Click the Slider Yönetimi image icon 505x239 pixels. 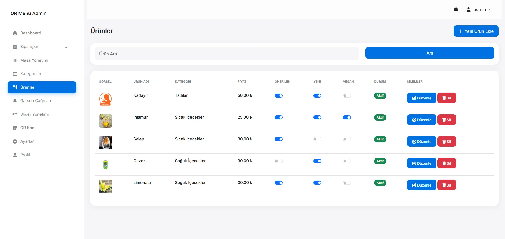click(x=15, y=114)
